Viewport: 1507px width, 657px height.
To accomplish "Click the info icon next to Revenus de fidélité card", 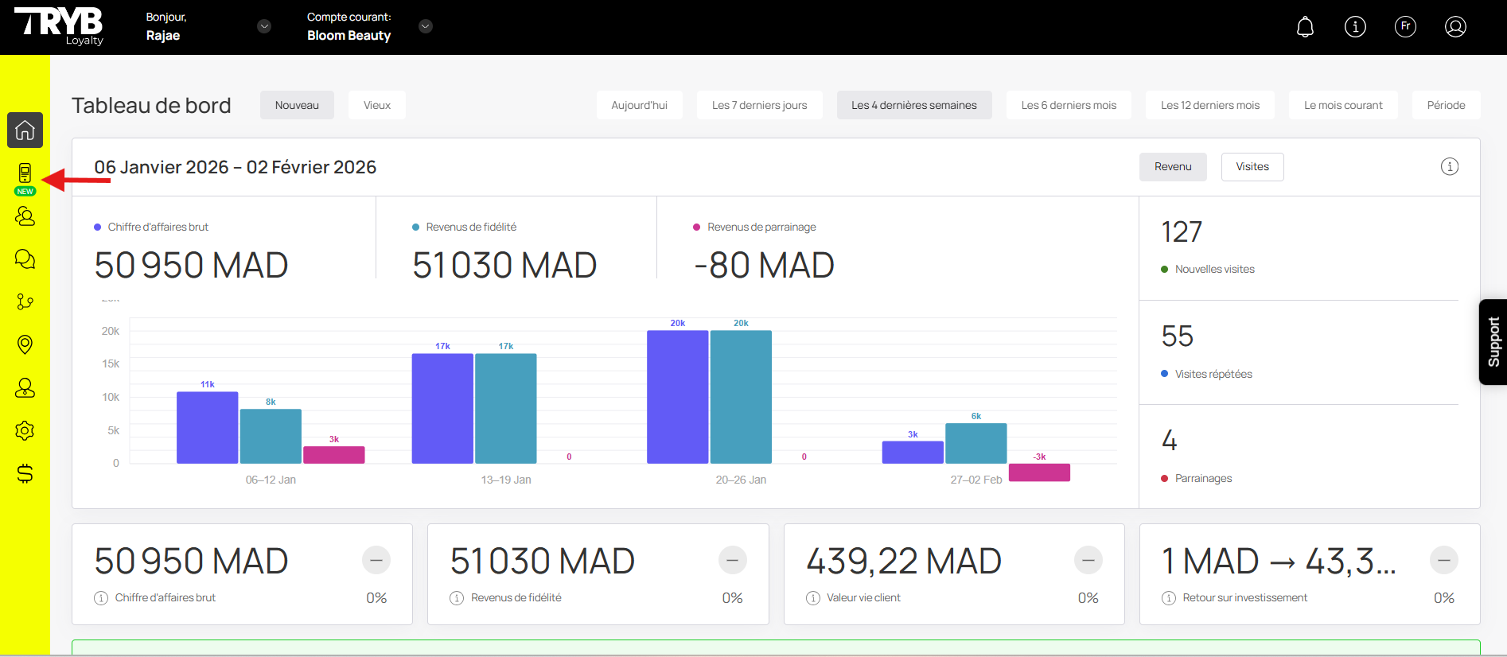I will 457,598.
